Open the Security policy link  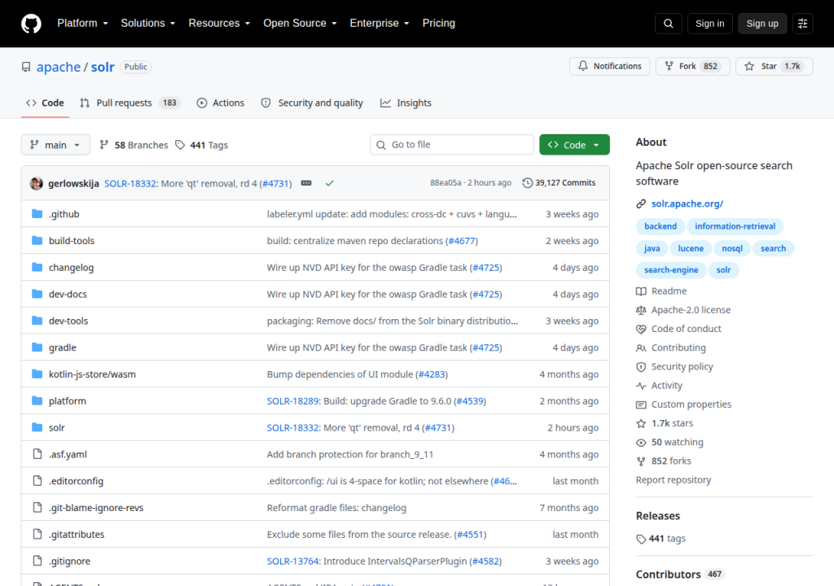click(x=682, y=367)
